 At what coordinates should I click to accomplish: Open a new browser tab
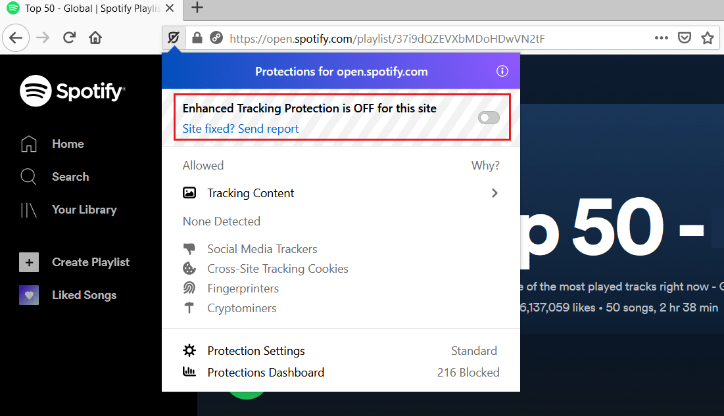197,9
